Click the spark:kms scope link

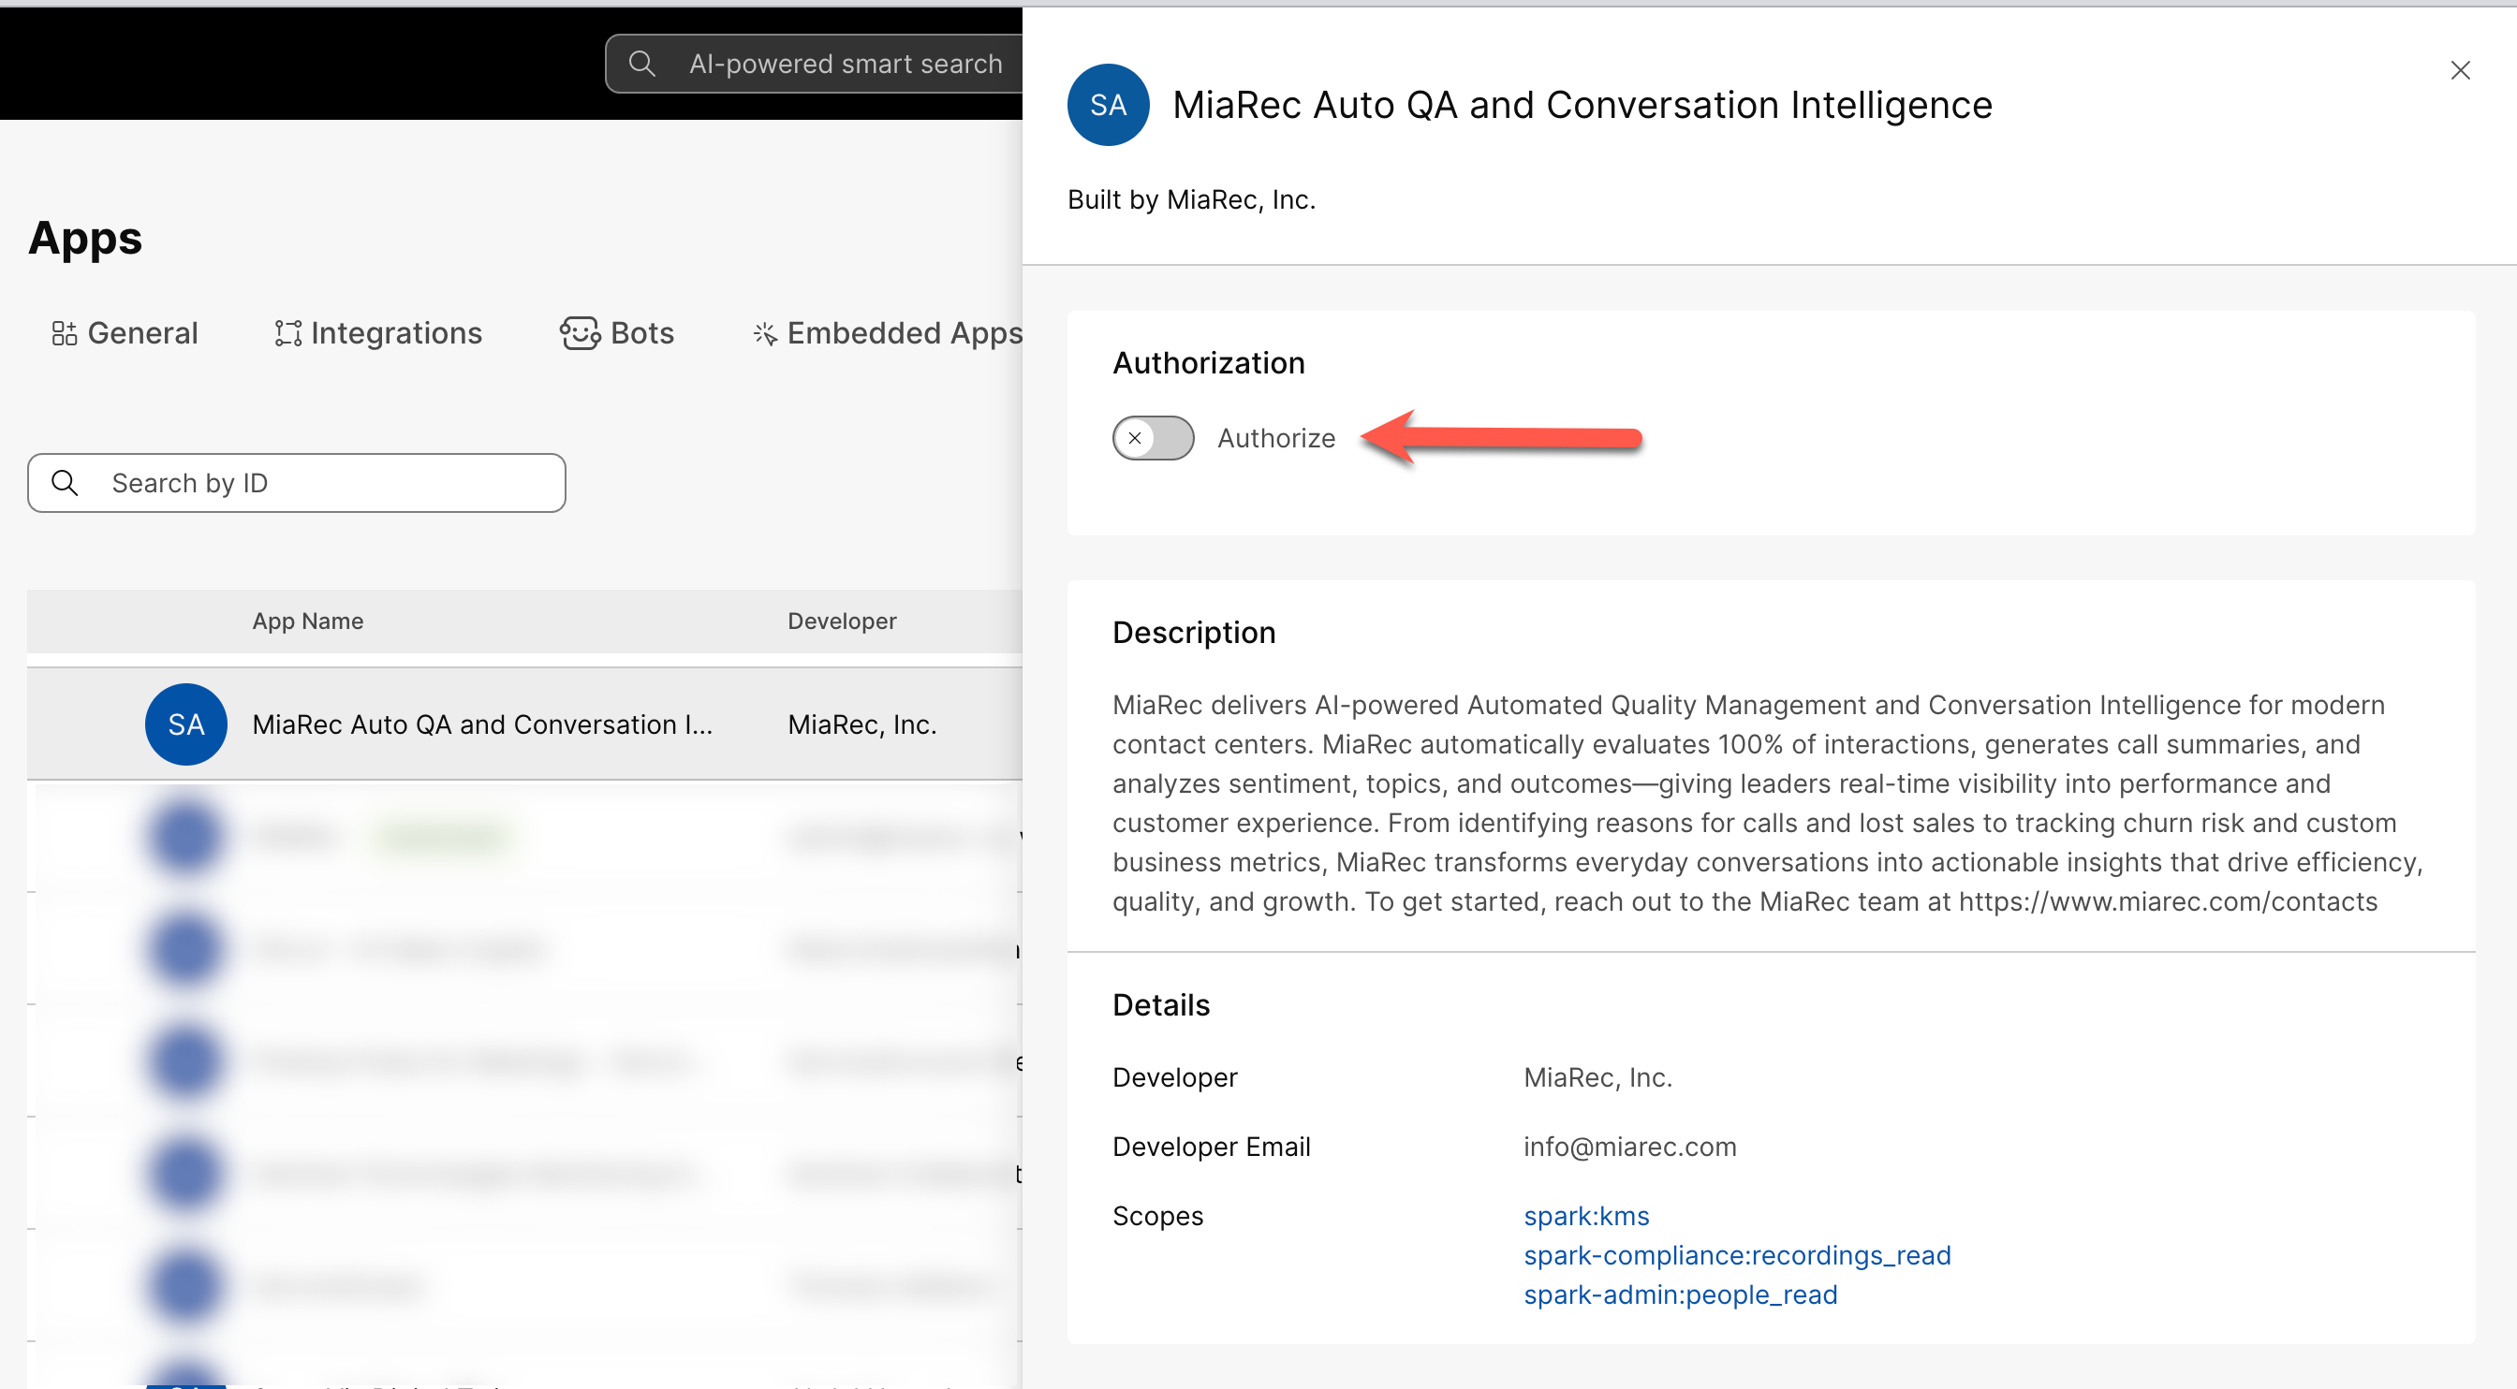point(1585,1215)
